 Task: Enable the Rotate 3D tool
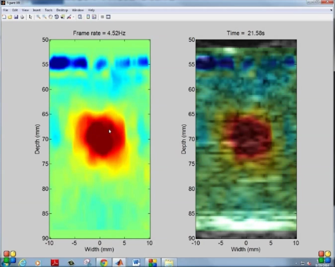tap(56, 17)
